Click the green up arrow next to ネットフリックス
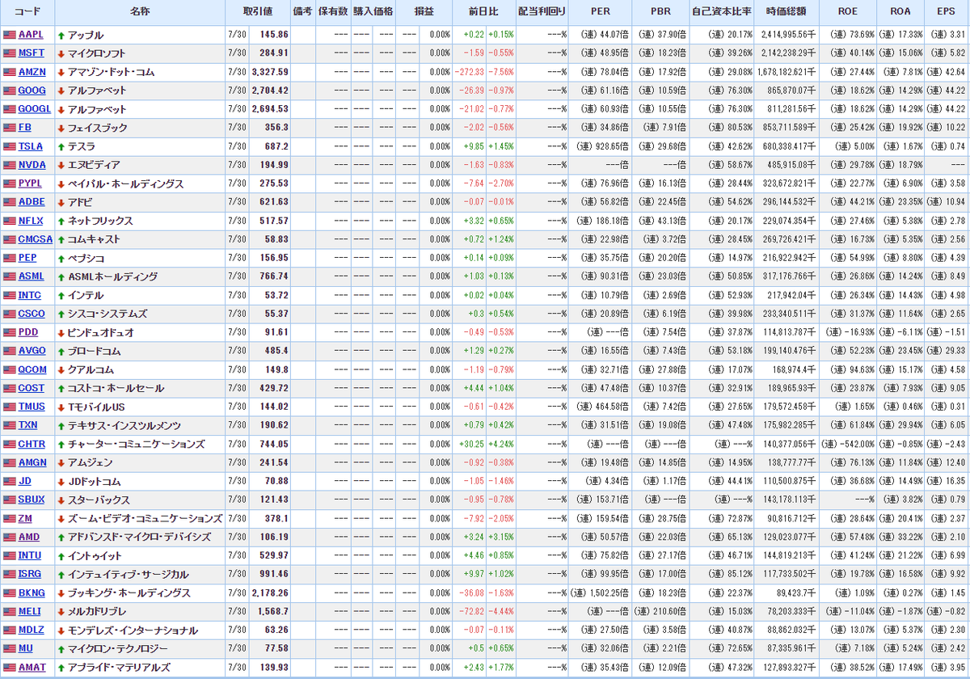 pyautogui.click(x=61, y=221)
